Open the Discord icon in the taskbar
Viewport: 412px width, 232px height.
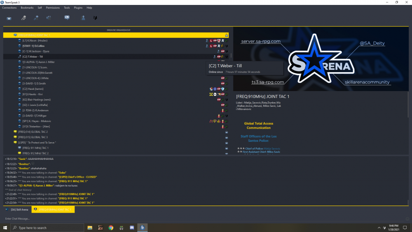click(x=132, y=228)
